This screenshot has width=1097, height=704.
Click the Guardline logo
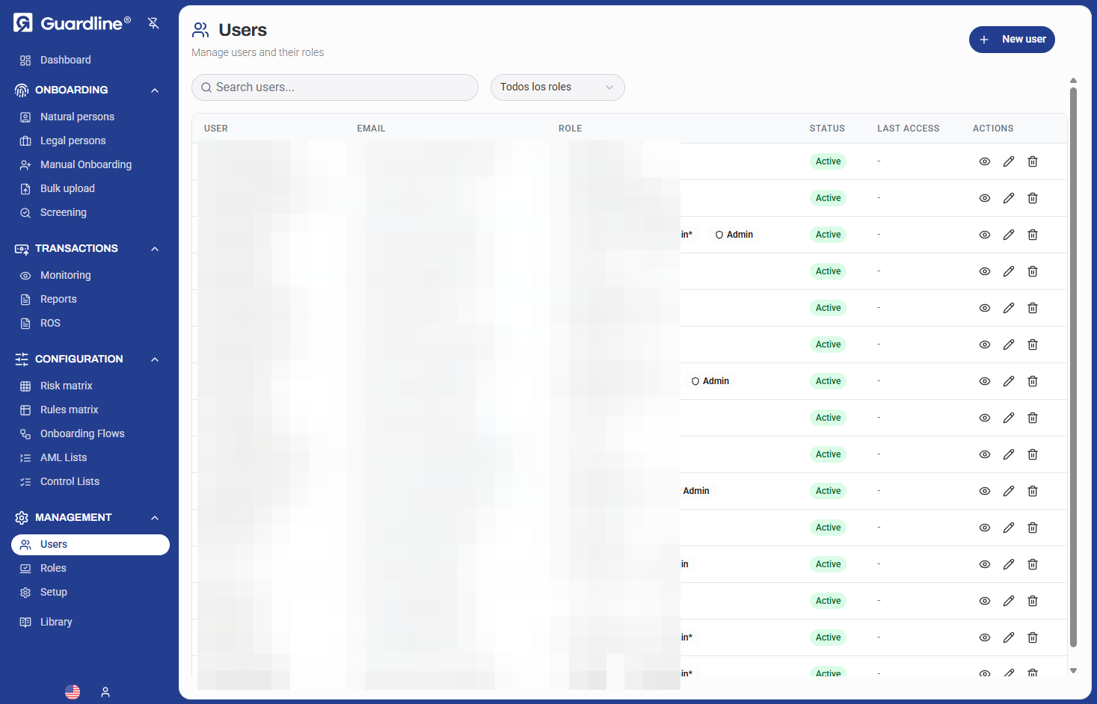[71, 22]
